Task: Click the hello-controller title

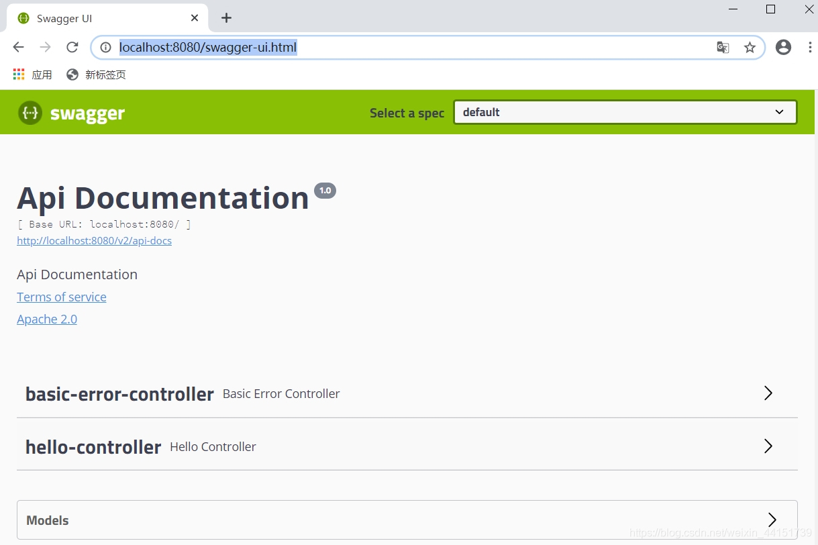Action: [93, 447]
